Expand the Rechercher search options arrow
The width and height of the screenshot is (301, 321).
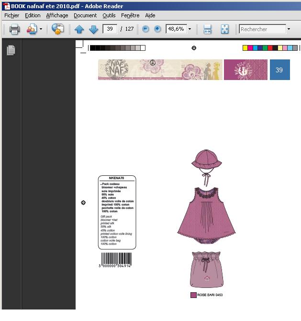289,29
